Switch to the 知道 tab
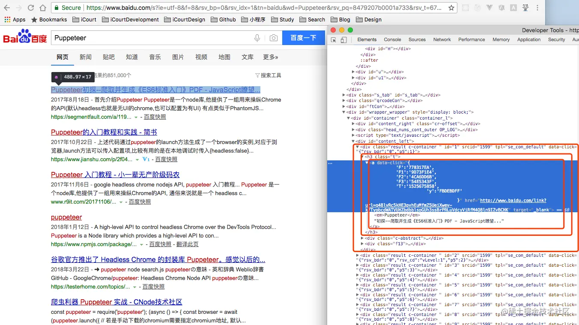This screenshot has width=579, height=325. point(132,57)
